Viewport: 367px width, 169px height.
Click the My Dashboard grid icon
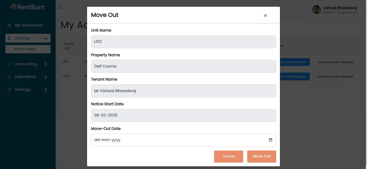coord(9,25)
